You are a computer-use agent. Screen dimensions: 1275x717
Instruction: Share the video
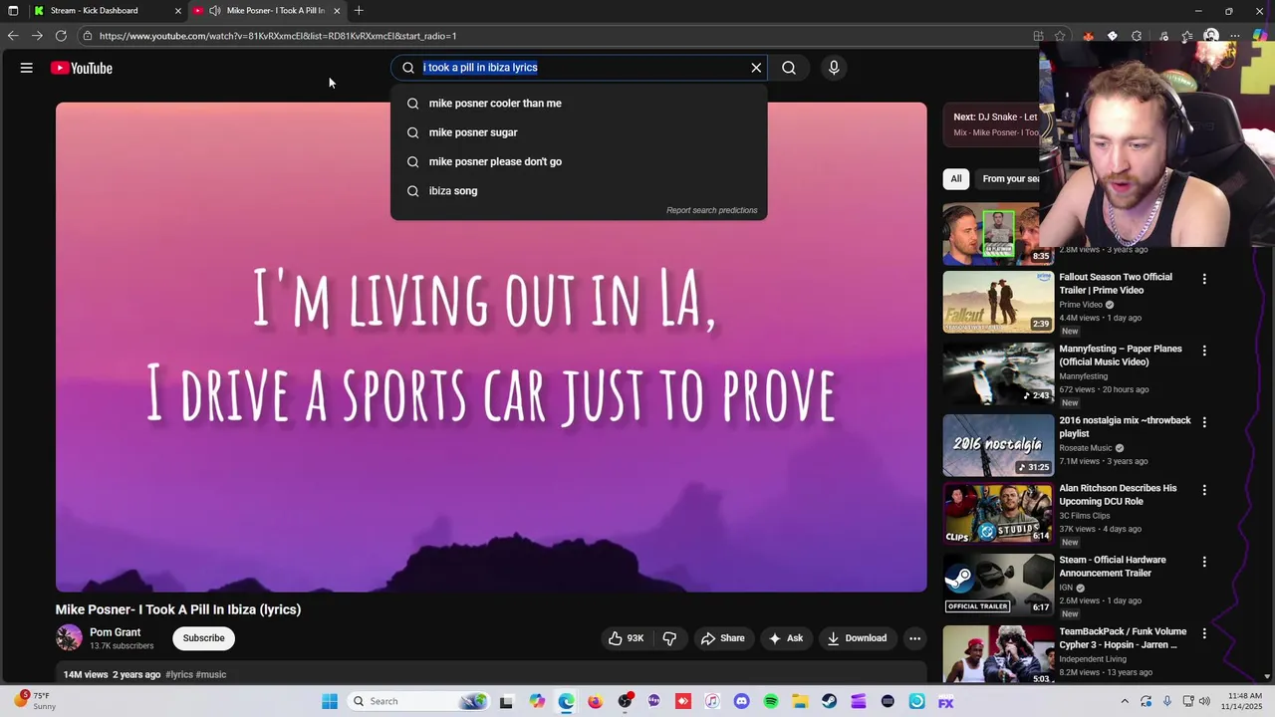click(722, 638)
